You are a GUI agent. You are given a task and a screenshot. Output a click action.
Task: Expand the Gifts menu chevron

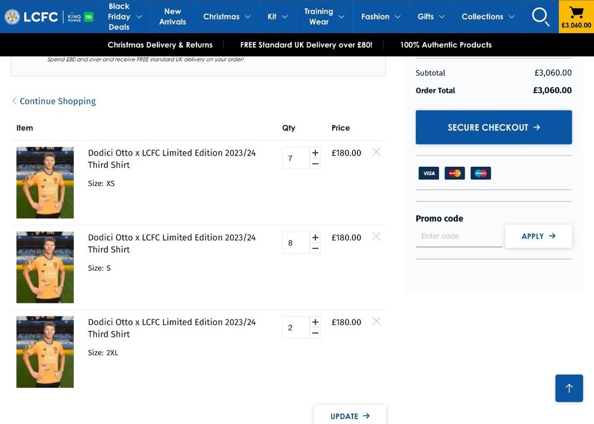[x=442, y=17]
